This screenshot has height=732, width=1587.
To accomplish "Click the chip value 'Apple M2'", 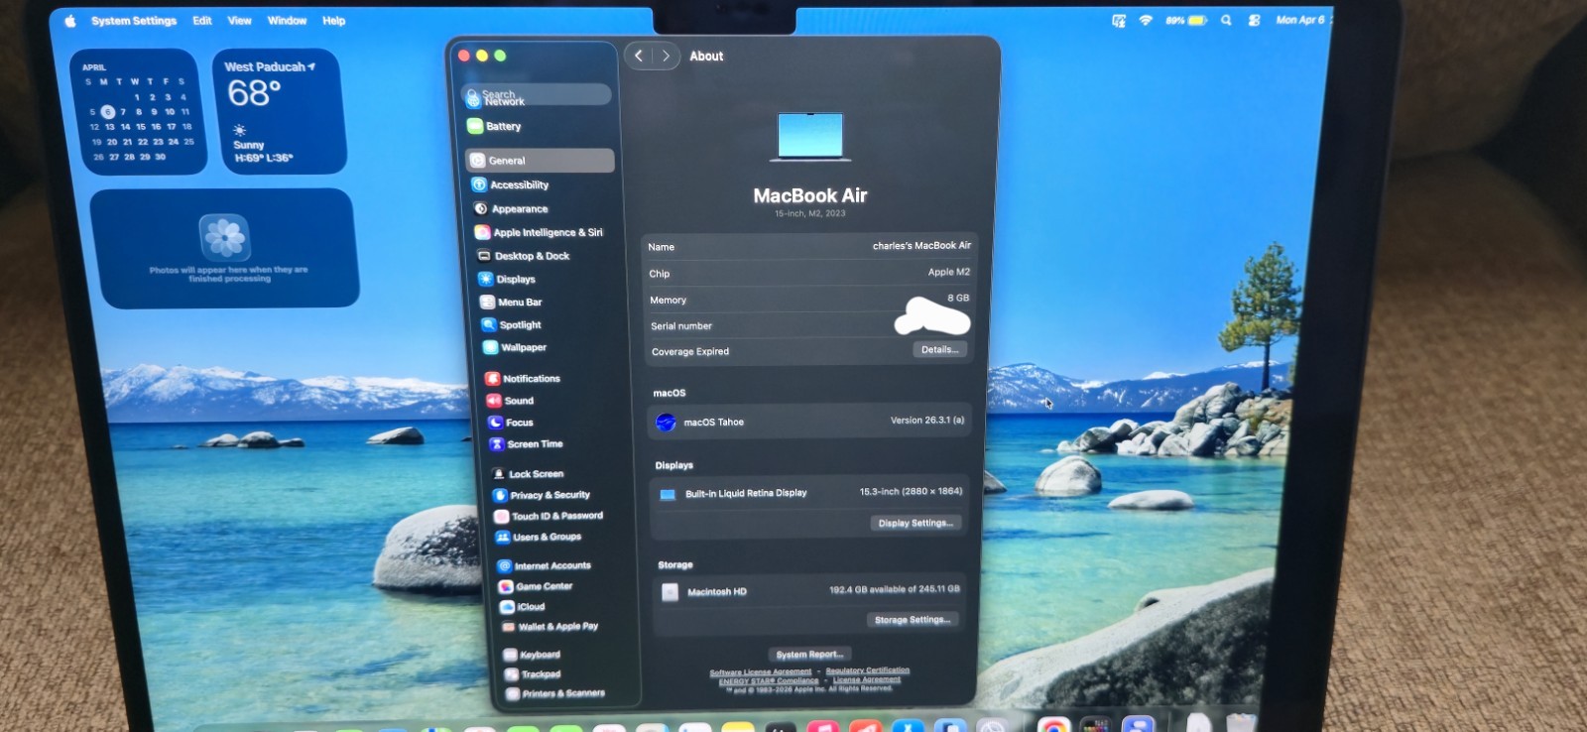I will click(x=949, y=272).
